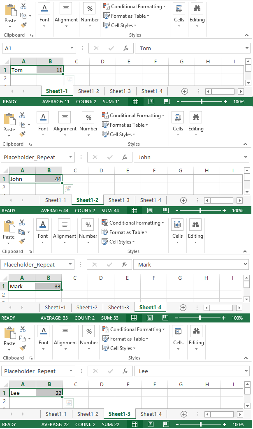The image size is (253, 429).
Task: Click the zoom slider handle next to SUM: 11
Action: tap(201, 102)
